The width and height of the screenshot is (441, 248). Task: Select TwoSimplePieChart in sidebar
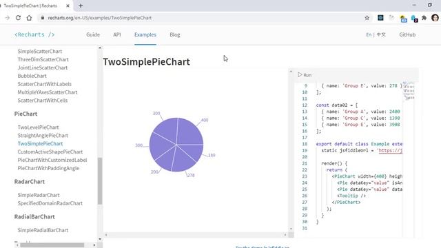point(40,143)
